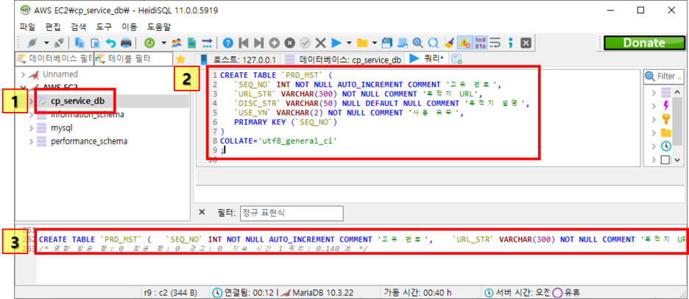689x299 pixels.
Task: Expand the performance_schema node
Action: click(x=31, y=141)
